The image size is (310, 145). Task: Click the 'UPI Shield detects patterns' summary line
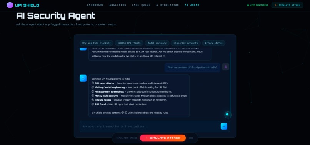tap(130, 113)
